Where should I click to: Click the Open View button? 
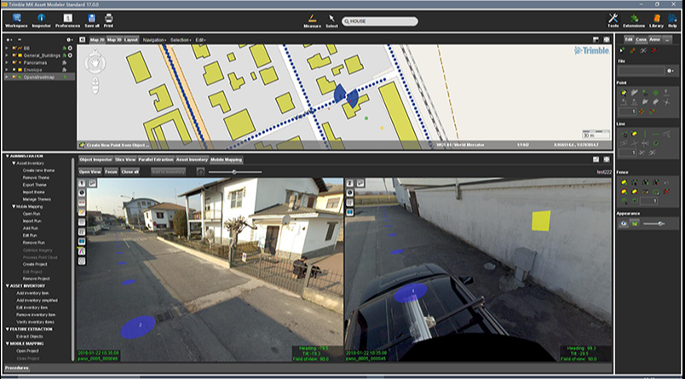(90, 171)
